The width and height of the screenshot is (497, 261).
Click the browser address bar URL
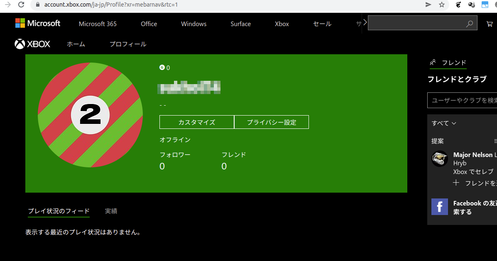pyautogui.click(x=111, y=5)
